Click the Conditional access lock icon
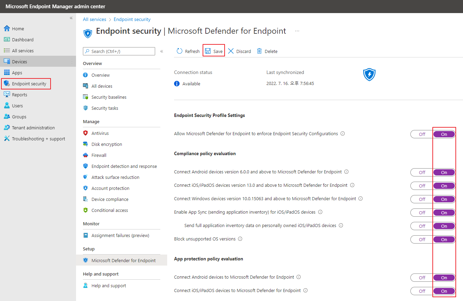The width and height of the screenshot is (463, 301). click(x=86, y=210)
